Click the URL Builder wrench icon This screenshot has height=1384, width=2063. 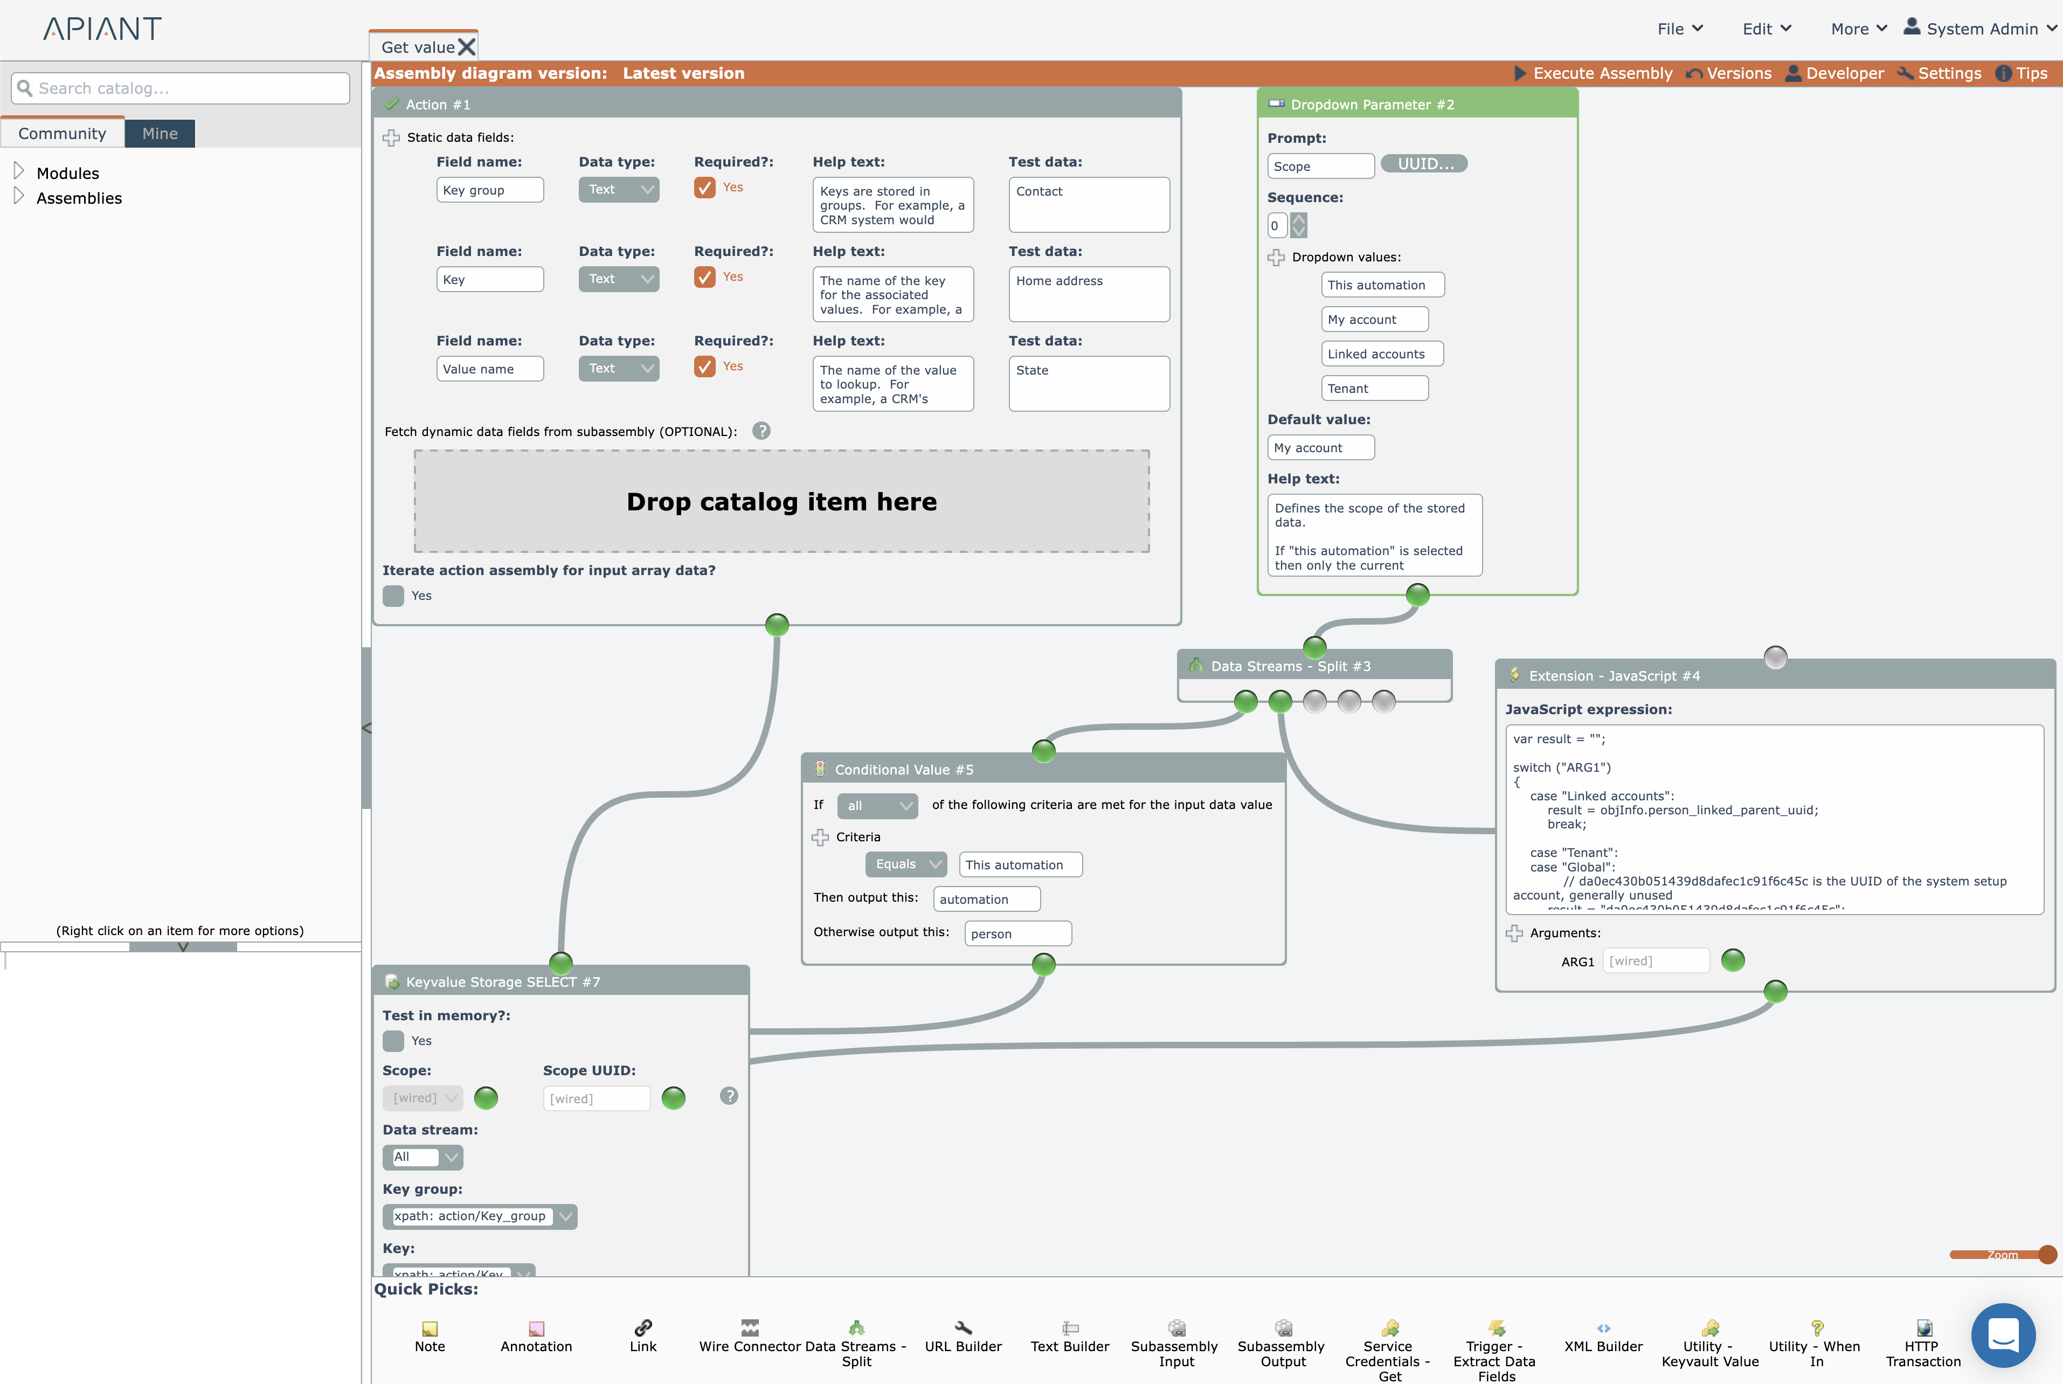click(963, 1327)
